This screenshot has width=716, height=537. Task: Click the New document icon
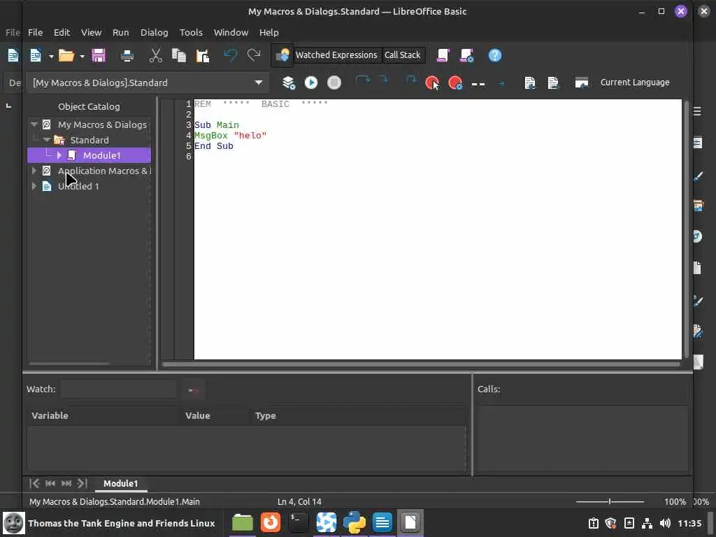click(36, 55)
